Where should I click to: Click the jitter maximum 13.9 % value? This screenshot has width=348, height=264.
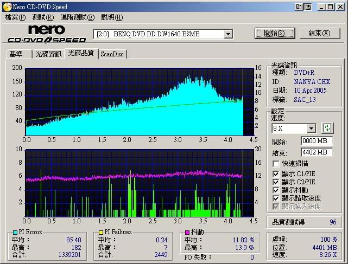[244, 248]
